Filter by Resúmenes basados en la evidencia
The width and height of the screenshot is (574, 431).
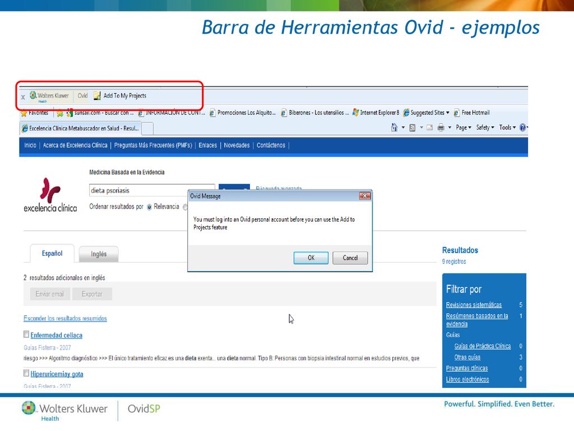coord(477,320)
